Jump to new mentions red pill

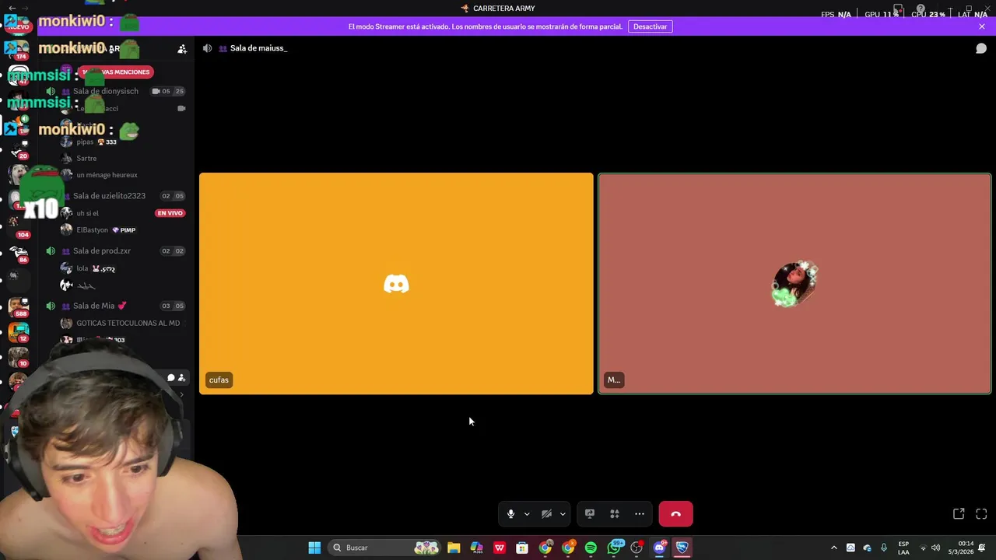pos(117,72)
